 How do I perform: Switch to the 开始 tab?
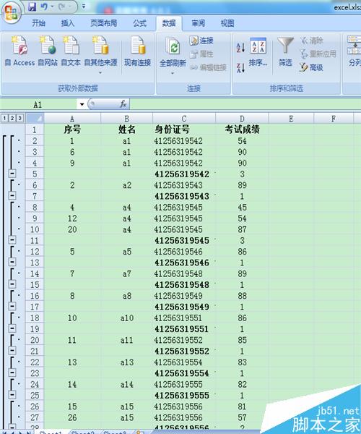[x=38, y=23]
